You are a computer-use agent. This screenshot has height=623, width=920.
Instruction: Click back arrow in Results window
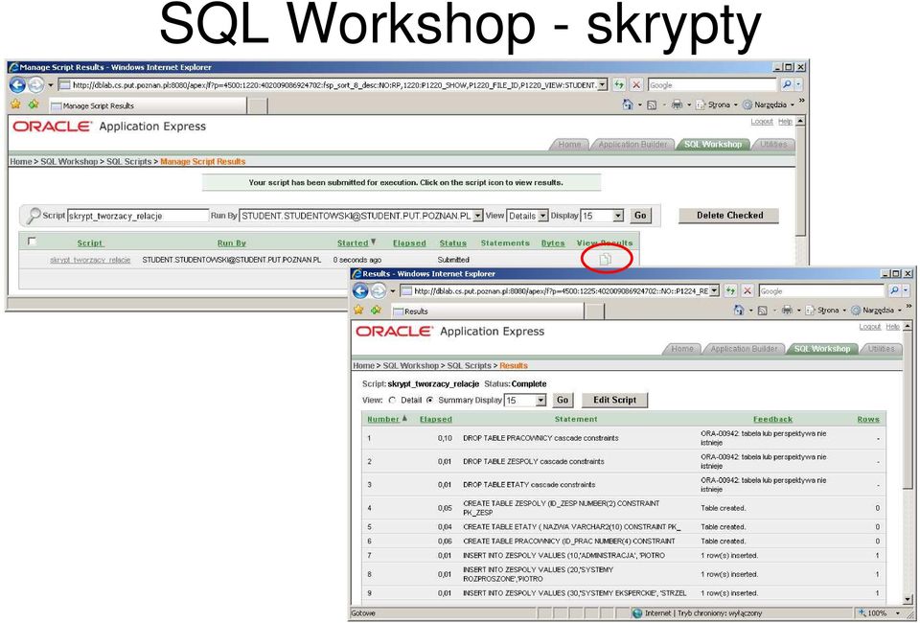[360, 291]
